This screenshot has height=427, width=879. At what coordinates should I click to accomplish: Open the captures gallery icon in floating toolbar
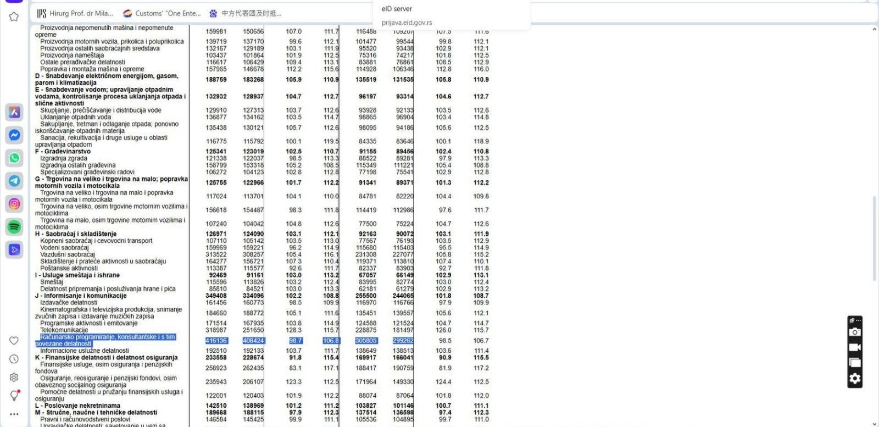(x=855, y=363)
